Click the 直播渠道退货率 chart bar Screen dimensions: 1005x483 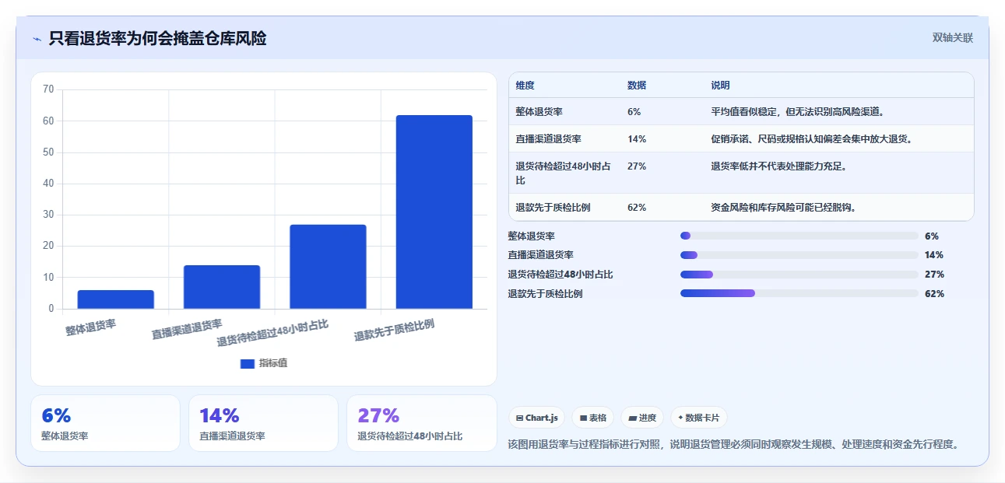(222, 287)
